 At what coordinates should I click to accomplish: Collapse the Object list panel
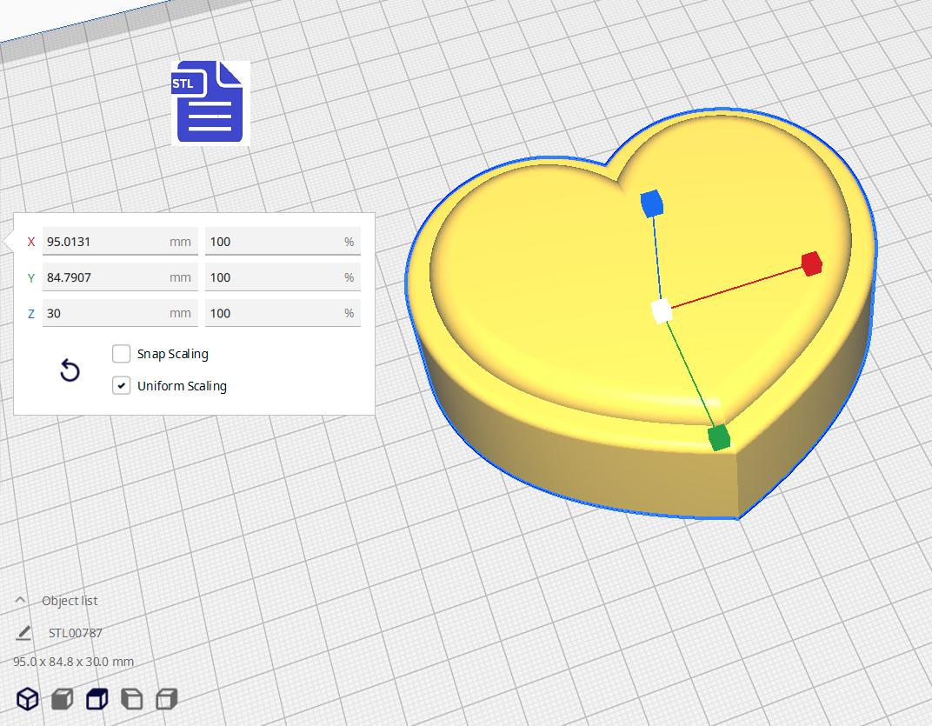click(20, 600)
